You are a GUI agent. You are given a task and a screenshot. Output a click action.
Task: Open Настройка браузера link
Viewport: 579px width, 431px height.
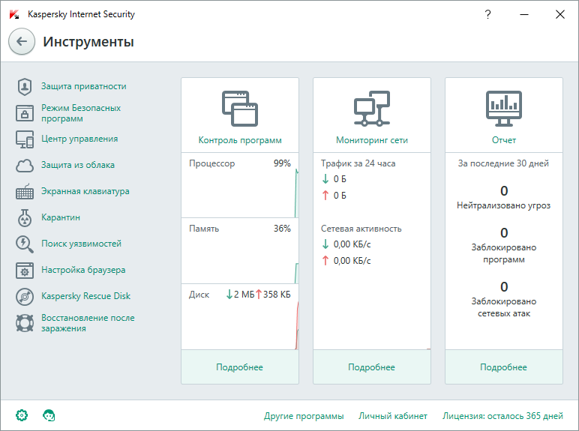pyautogui.click(x=83, y=270)
